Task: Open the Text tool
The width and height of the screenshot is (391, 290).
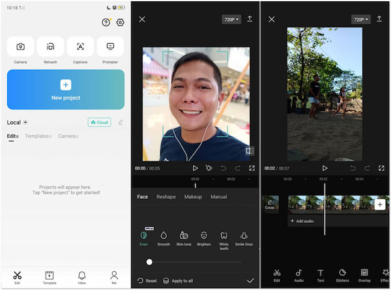Action: [321, 276]
